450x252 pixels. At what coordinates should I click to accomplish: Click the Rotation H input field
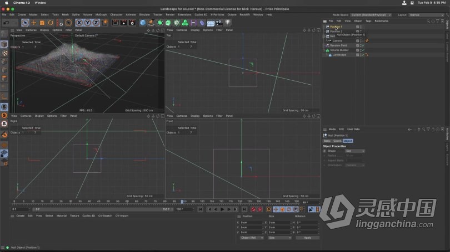307,223
